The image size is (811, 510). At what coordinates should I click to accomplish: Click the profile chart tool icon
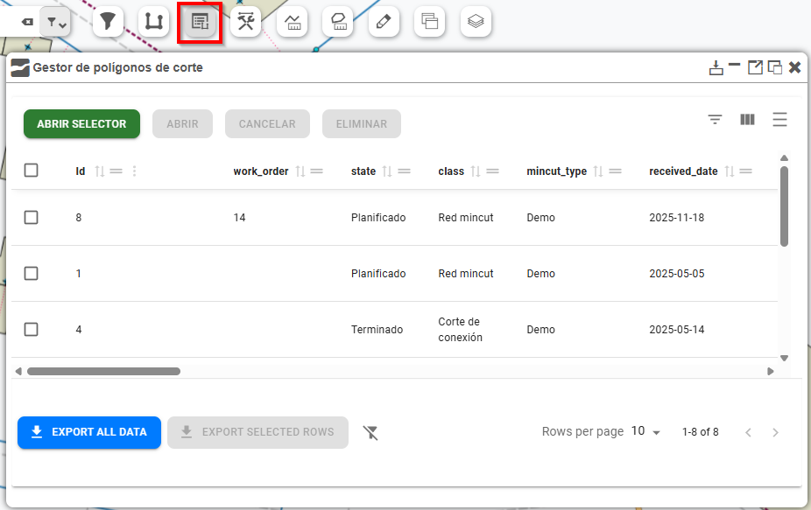tap(293, 22)
